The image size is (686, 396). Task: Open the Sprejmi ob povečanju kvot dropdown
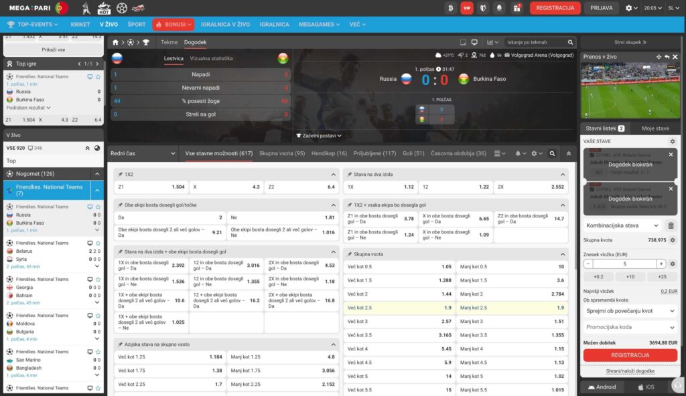(x=630, y=311)
